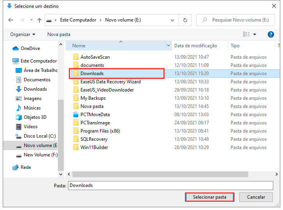283x210 pixels.
Task: Refresh the current folder view
Action: pos(185,20)
